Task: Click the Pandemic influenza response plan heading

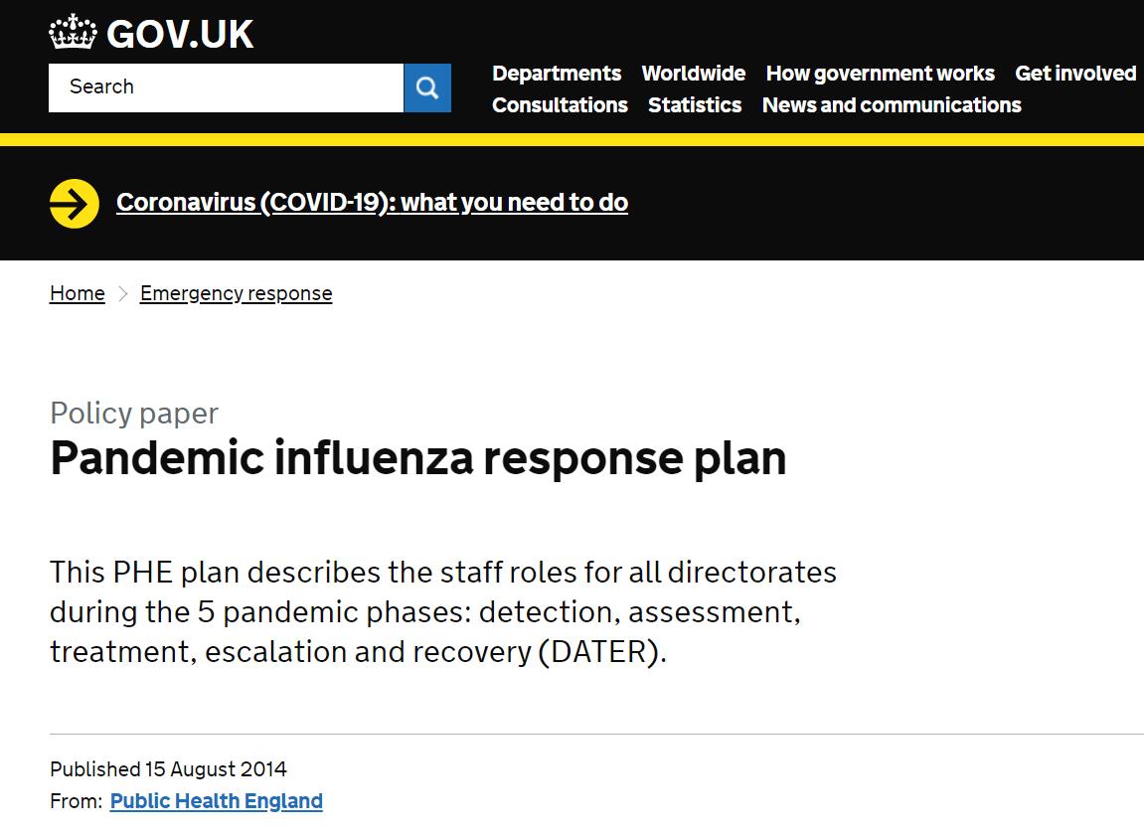Action: pyautogui.click(x=417, y=458)
